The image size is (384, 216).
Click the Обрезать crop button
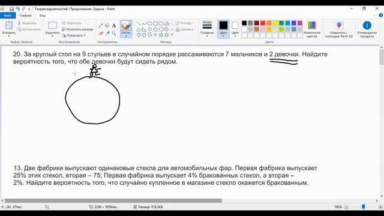(71, 23)
